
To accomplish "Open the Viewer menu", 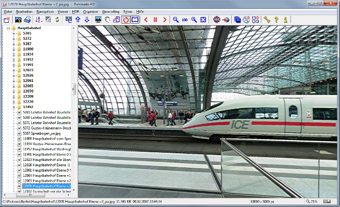I will point(63,12).
